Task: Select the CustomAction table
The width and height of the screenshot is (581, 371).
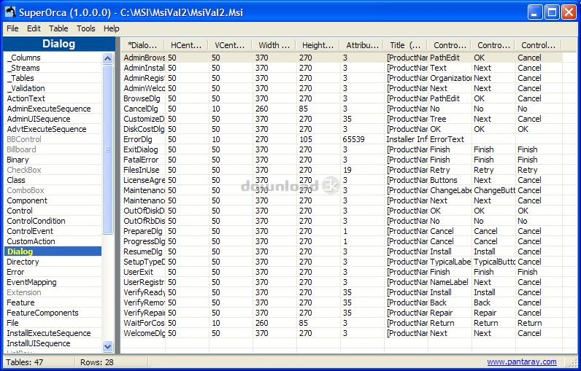Action: pyautogui.click(x=53, y=241)
